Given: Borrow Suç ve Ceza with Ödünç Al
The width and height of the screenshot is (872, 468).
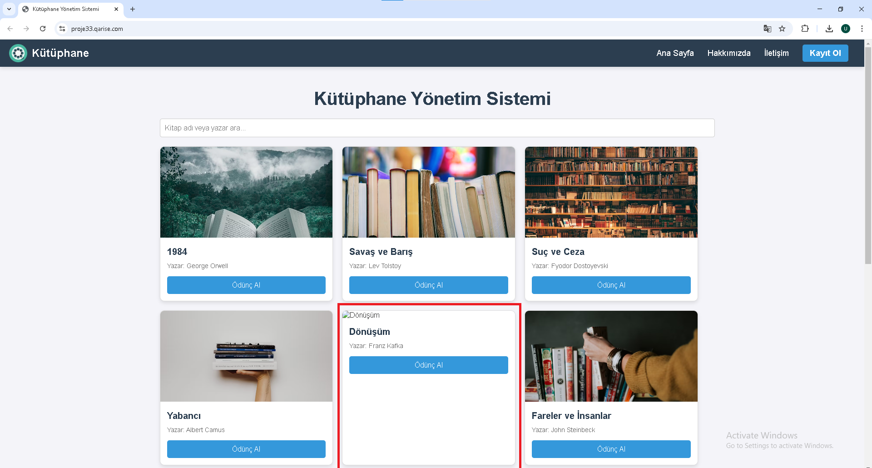Looking at the screenshot, I should (x=611, y=285).
